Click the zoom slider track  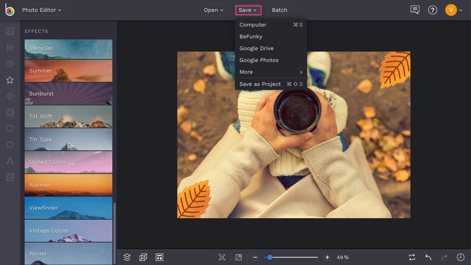(294, 257)
